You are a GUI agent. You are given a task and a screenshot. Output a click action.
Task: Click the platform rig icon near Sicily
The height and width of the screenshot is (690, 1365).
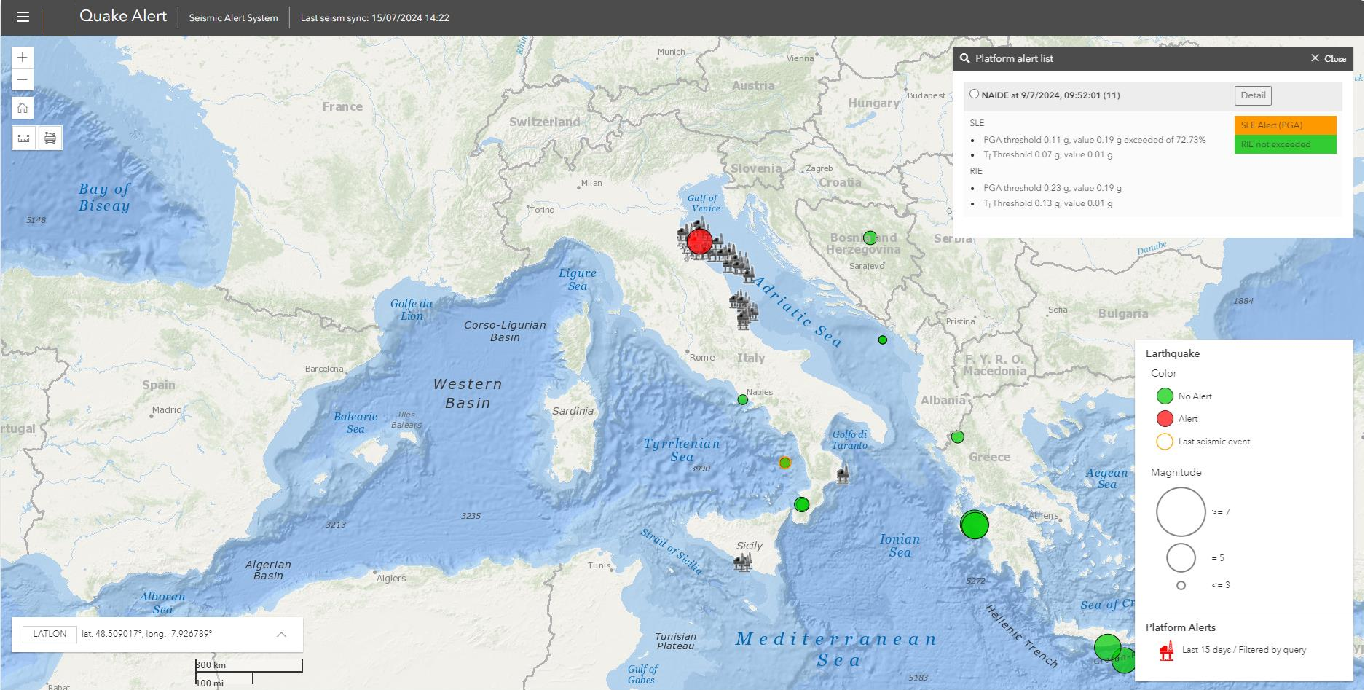point(742,561)
